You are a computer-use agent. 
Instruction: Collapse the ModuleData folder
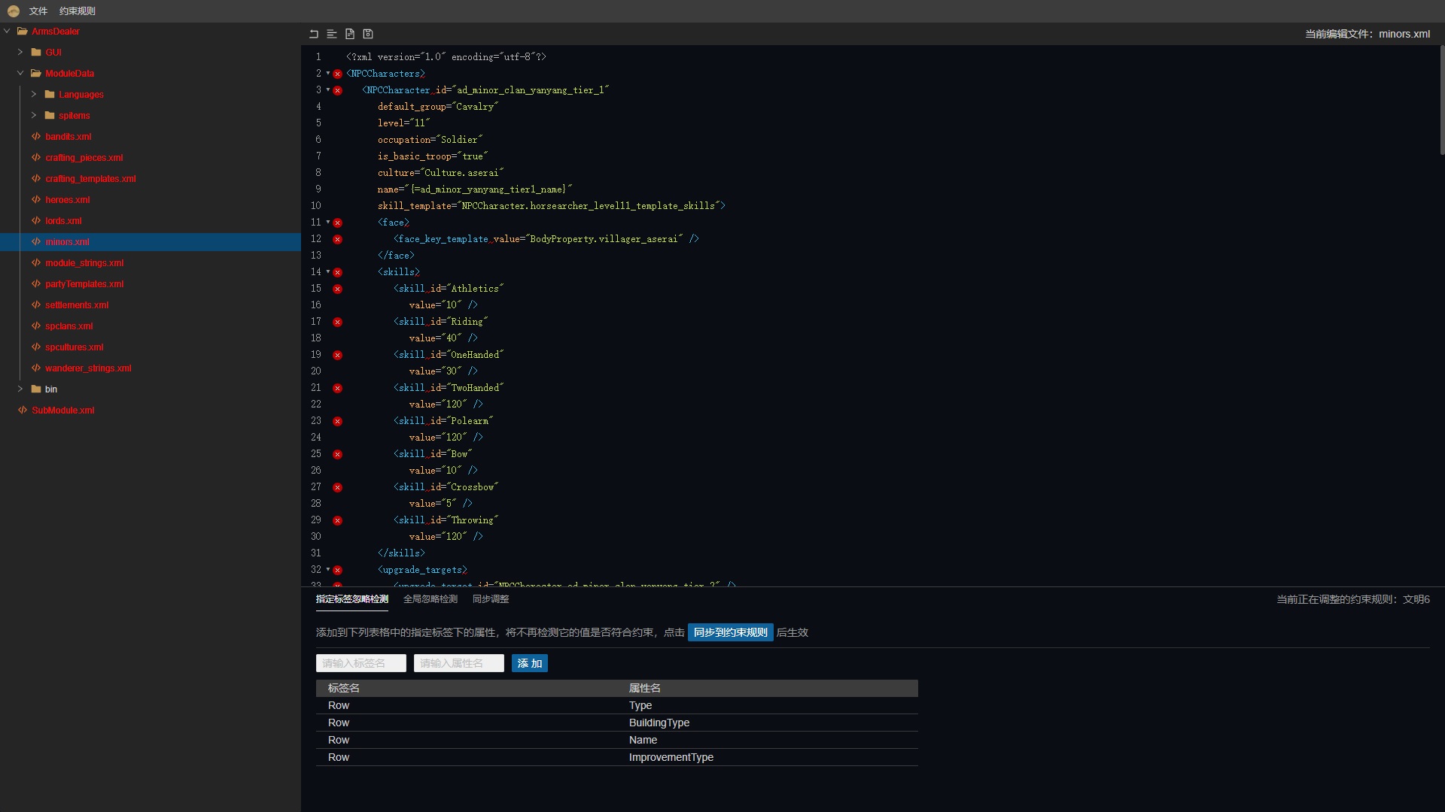[20, 74]
